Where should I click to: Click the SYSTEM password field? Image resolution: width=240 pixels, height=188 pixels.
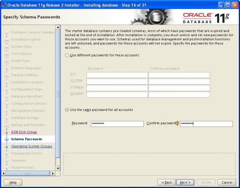tap(117, 81)
